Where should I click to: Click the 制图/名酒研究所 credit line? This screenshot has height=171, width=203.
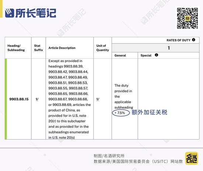[x=109, y=156]
